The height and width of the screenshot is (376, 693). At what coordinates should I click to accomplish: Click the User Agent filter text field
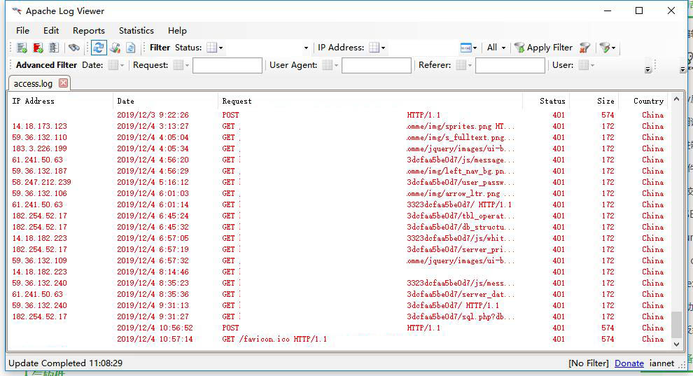(377, 65)
